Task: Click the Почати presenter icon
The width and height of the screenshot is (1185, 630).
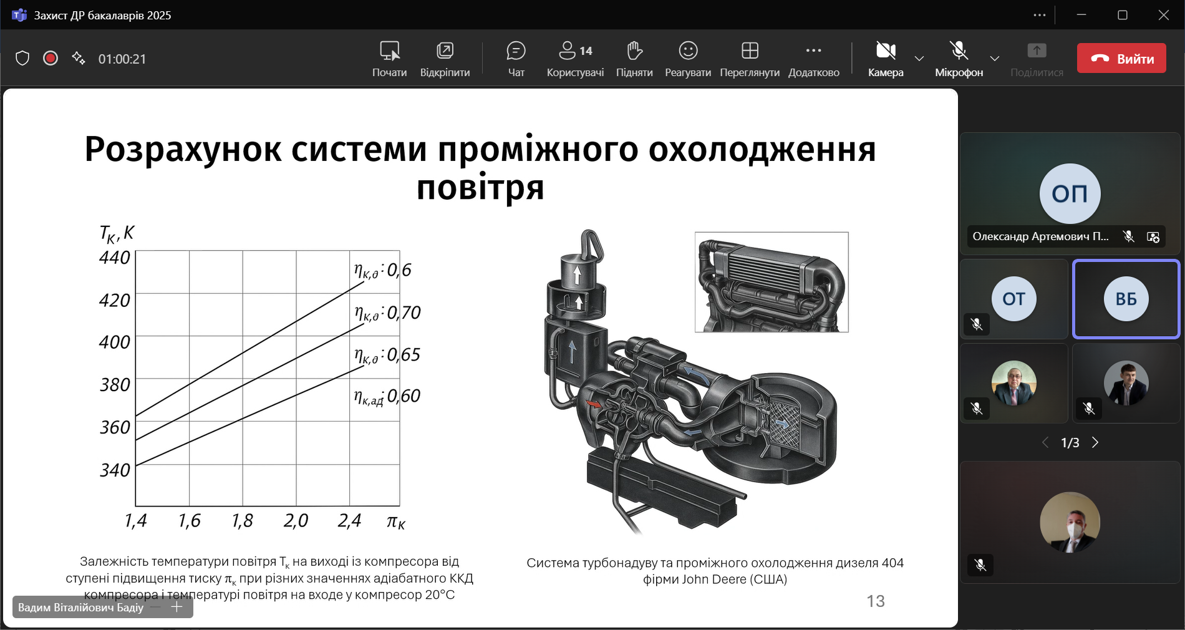Action: [x=389, y=59]
